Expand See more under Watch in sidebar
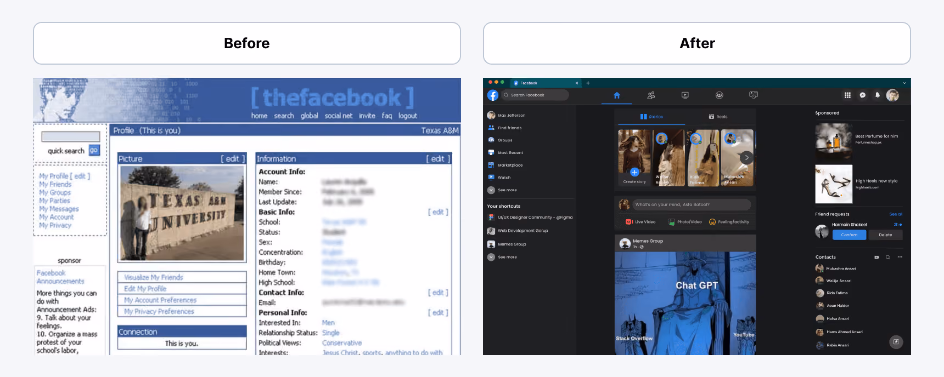 pyautogui.click(x=502, y=190)
